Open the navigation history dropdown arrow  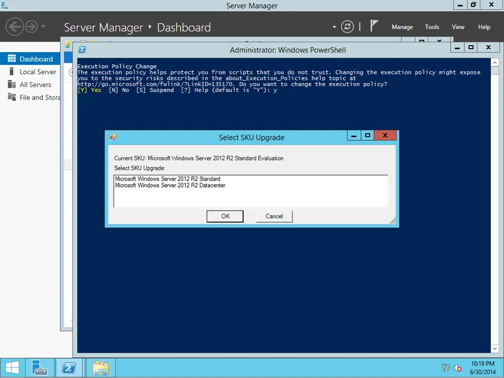pyautogui.click(x=43, y=27)
